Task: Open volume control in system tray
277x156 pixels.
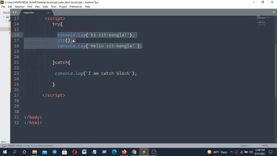Action: 251,152
